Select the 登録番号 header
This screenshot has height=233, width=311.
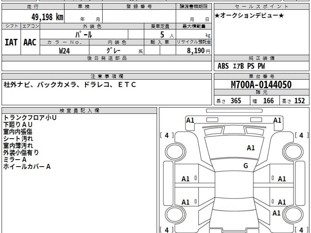(139, 7)
